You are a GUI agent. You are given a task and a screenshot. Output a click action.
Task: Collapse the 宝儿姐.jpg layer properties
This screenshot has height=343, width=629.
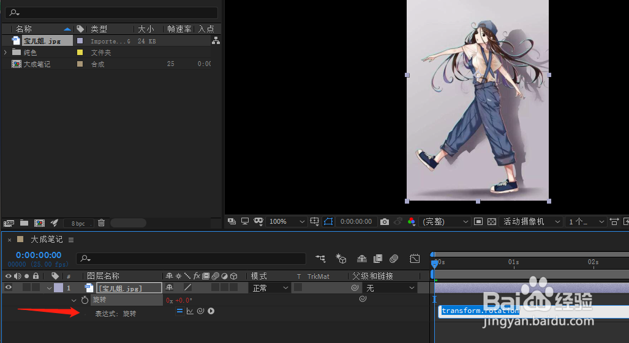click(x=49, y=288)
